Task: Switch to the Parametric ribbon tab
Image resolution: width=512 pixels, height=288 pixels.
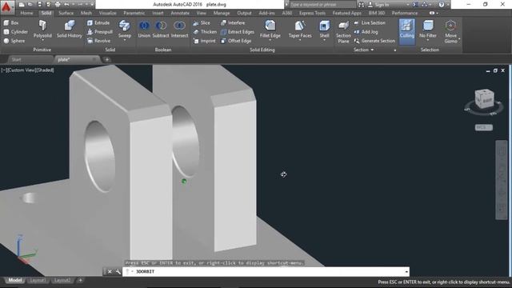Action: click(134, 13)
